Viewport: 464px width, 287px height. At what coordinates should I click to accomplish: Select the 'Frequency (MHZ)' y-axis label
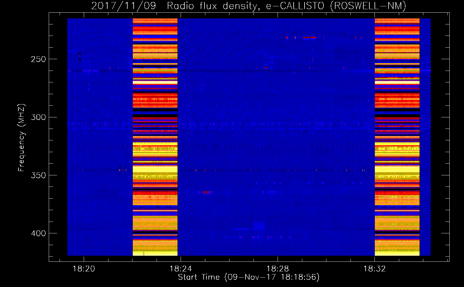[22, 138]
